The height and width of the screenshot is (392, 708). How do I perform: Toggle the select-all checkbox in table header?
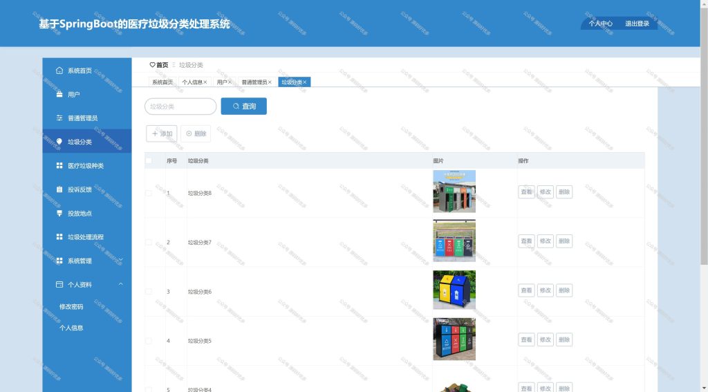[149, 161]
